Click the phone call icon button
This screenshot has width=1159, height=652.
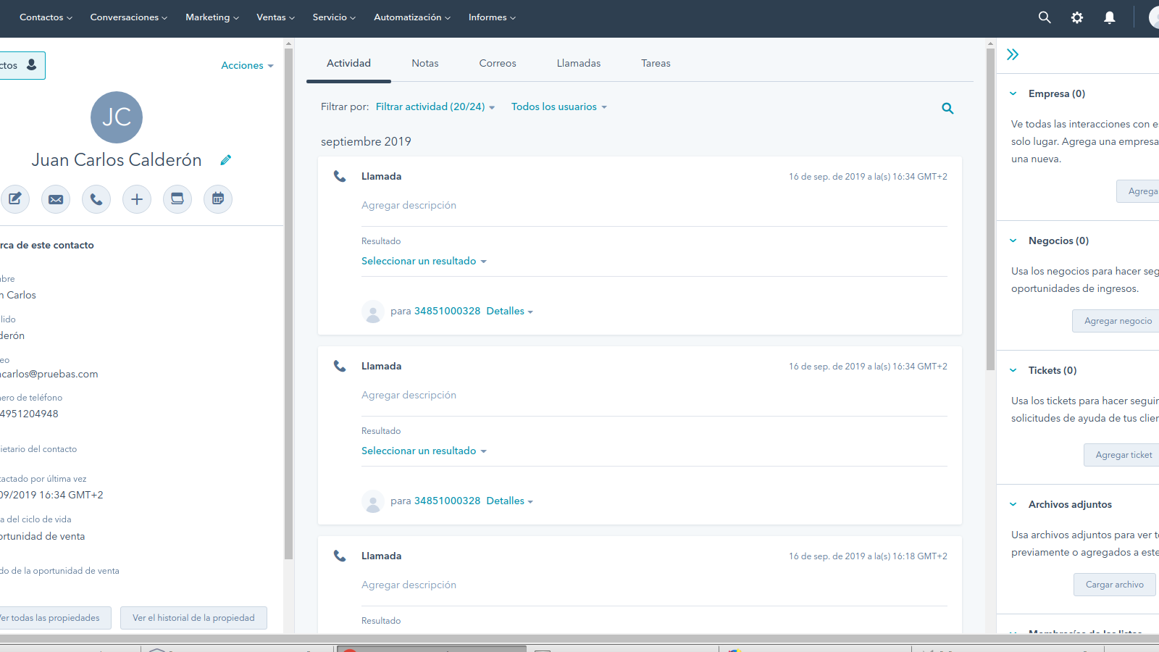(x=96, y=199)
